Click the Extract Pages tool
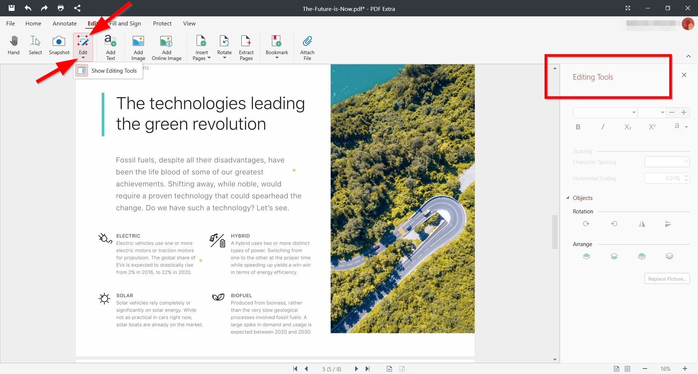Image resolution: width=698 pixels, height=374 pixels. click(246, 47)
